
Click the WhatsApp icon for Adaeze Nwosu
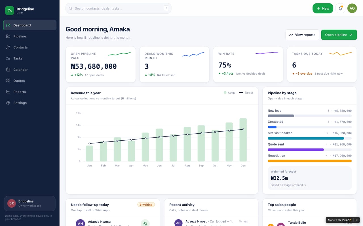click(145, 223)
